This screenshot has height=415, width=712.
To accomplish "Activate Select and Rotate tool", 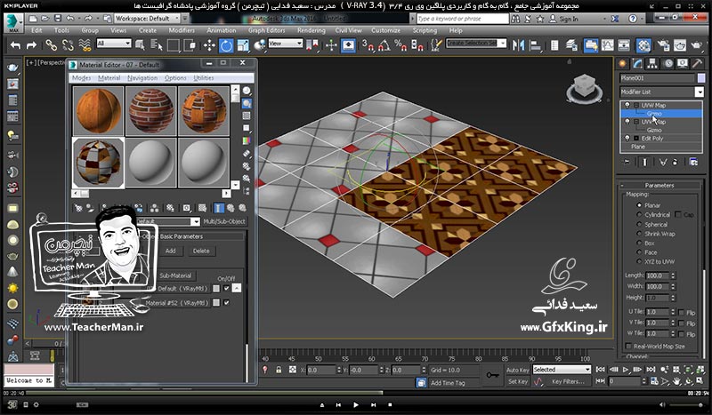I will pyautogui.click(x=226, y=45).
